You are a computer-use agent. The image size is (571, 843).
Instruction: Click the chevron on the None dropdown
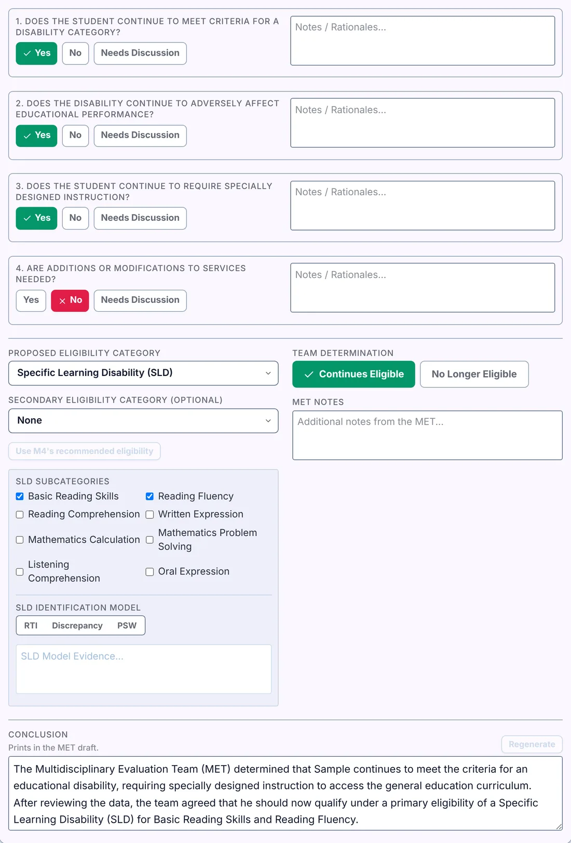pyautogui.click(x=268, y=421)
